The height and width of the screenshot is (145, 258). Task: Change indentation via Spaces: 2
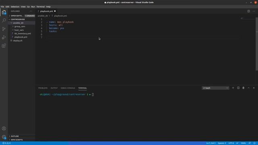[x=222, y=143]
